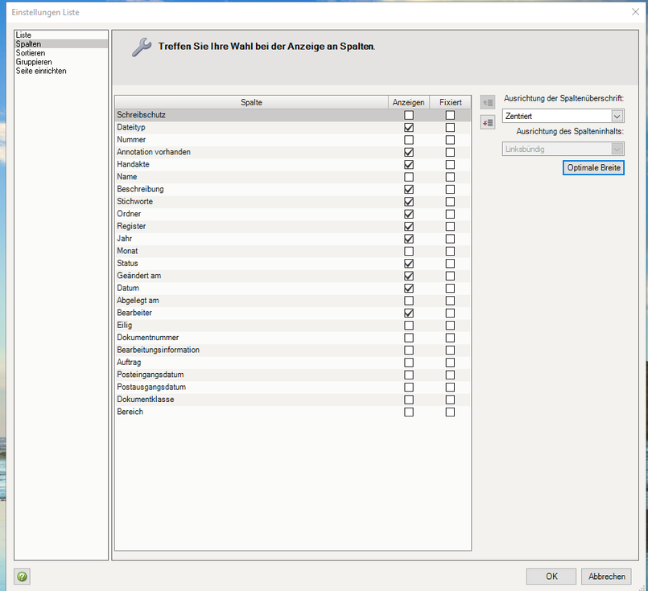
Task: Click the disabled Linksbündig alignment dropdown
Action: 563,149
